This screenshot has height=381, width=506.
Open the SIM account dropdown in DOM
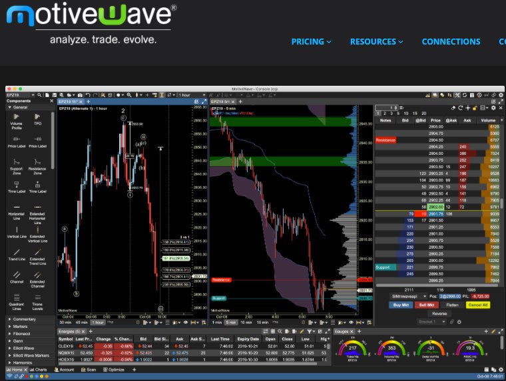click(x=409, y=297)
